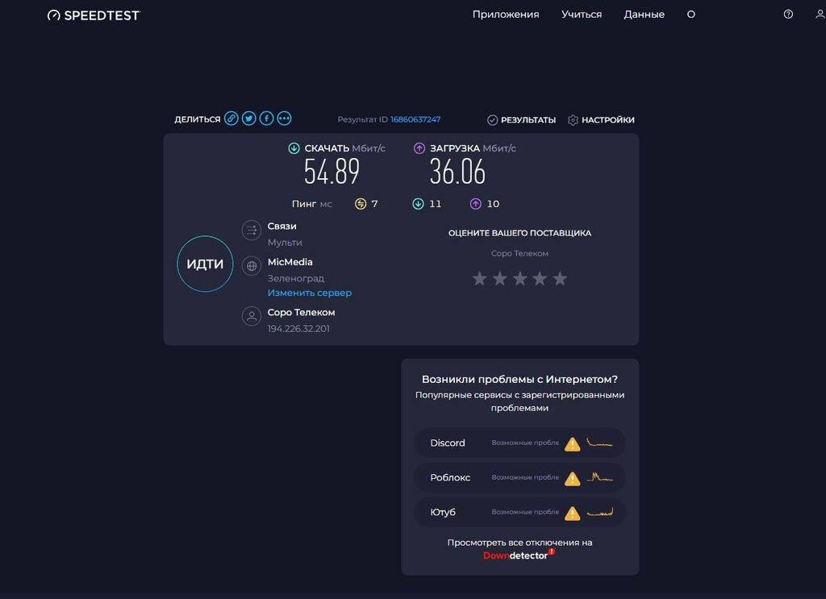Open result ID 16860637247 link
The width and height of the screenshot is (826, 599).
tap(415, 119)
